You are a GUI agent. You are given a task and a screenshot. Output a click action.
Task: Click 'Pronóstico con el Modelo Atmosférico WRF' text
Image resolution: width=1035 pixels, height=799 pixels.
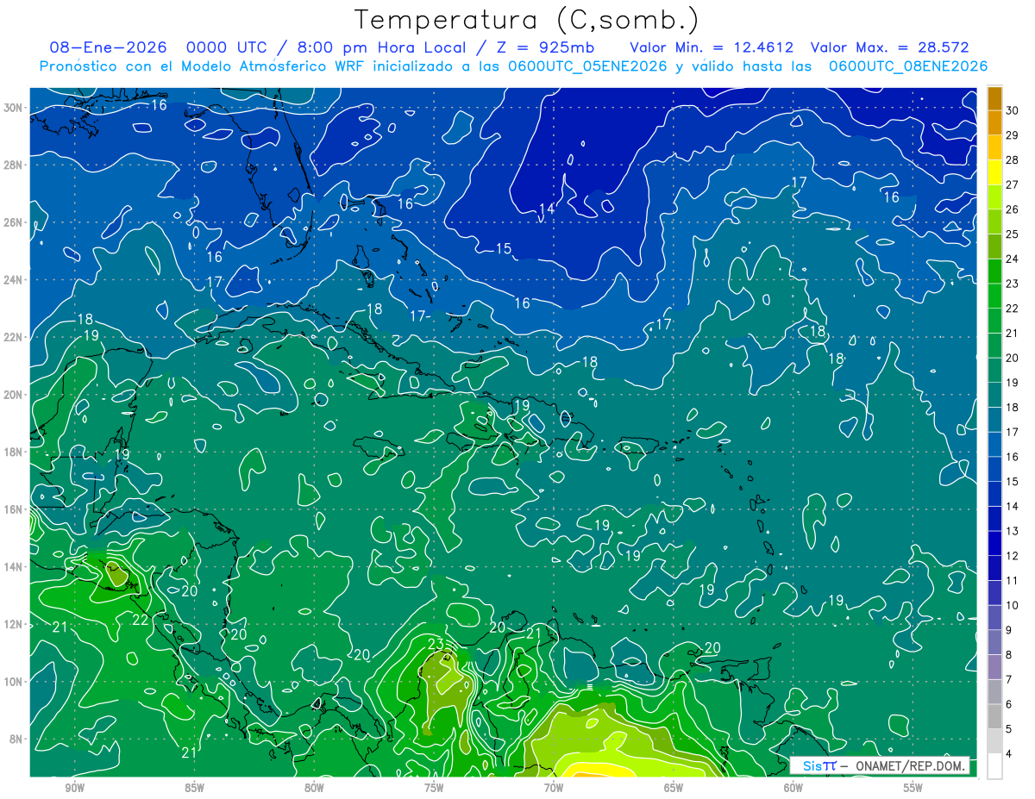[x=203, y=66]
